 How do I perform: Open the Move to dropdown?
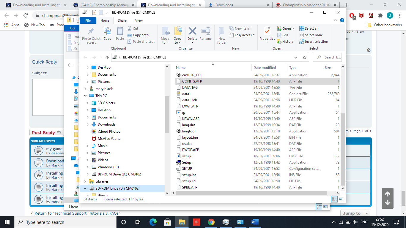coord(165,42)
